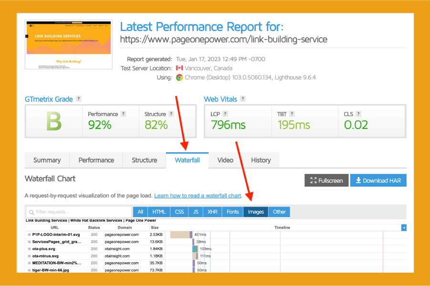
Task: Click the Timeline column header
Action: 282,227
